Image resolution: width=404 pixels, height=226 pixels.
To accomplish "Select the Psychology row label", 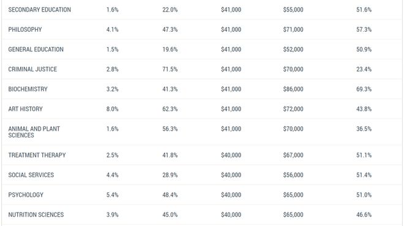I will 26,195.
